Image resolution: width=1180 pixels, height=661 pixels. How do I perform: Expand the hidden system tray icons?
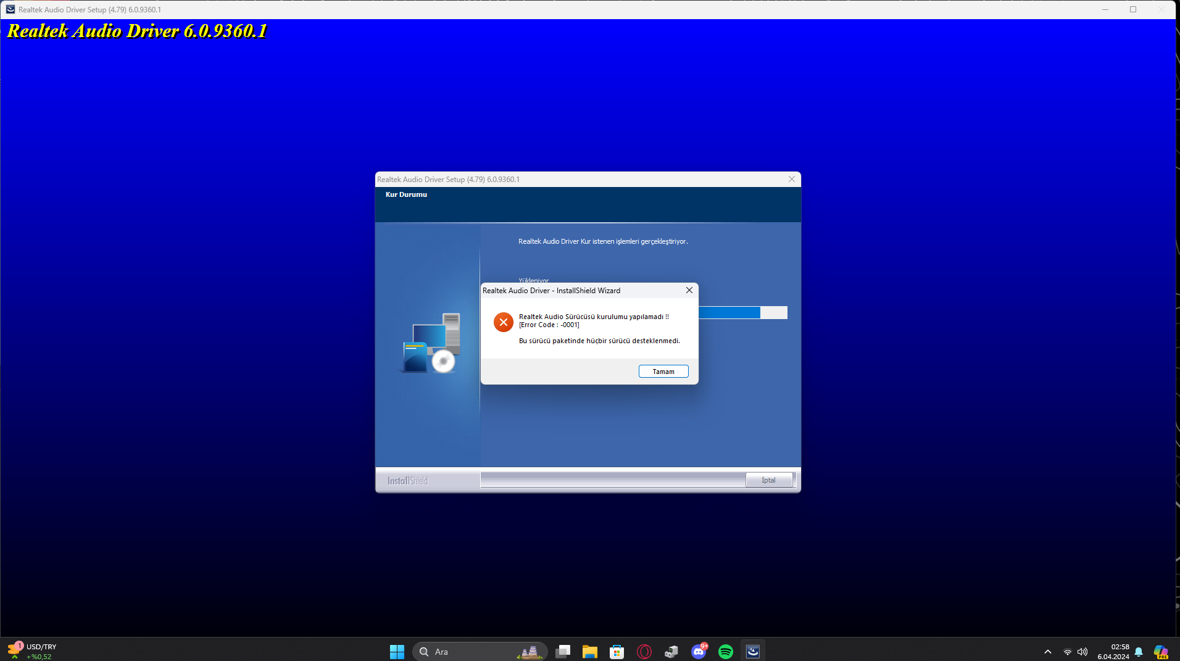(x=1048, y=652)
